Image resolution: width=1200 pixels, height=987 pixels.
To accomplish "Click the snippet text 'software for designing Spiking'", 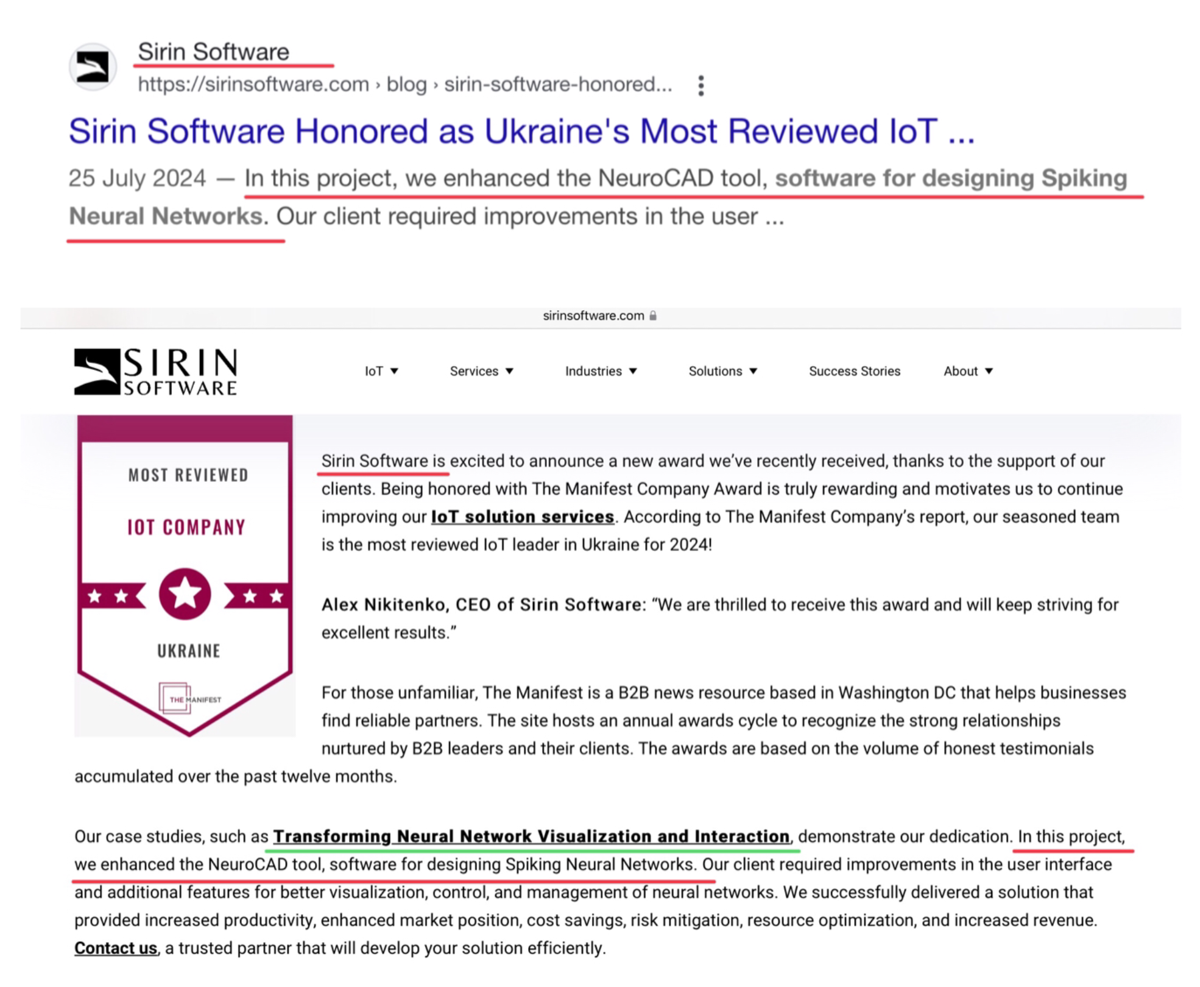I will coord(951,178).
